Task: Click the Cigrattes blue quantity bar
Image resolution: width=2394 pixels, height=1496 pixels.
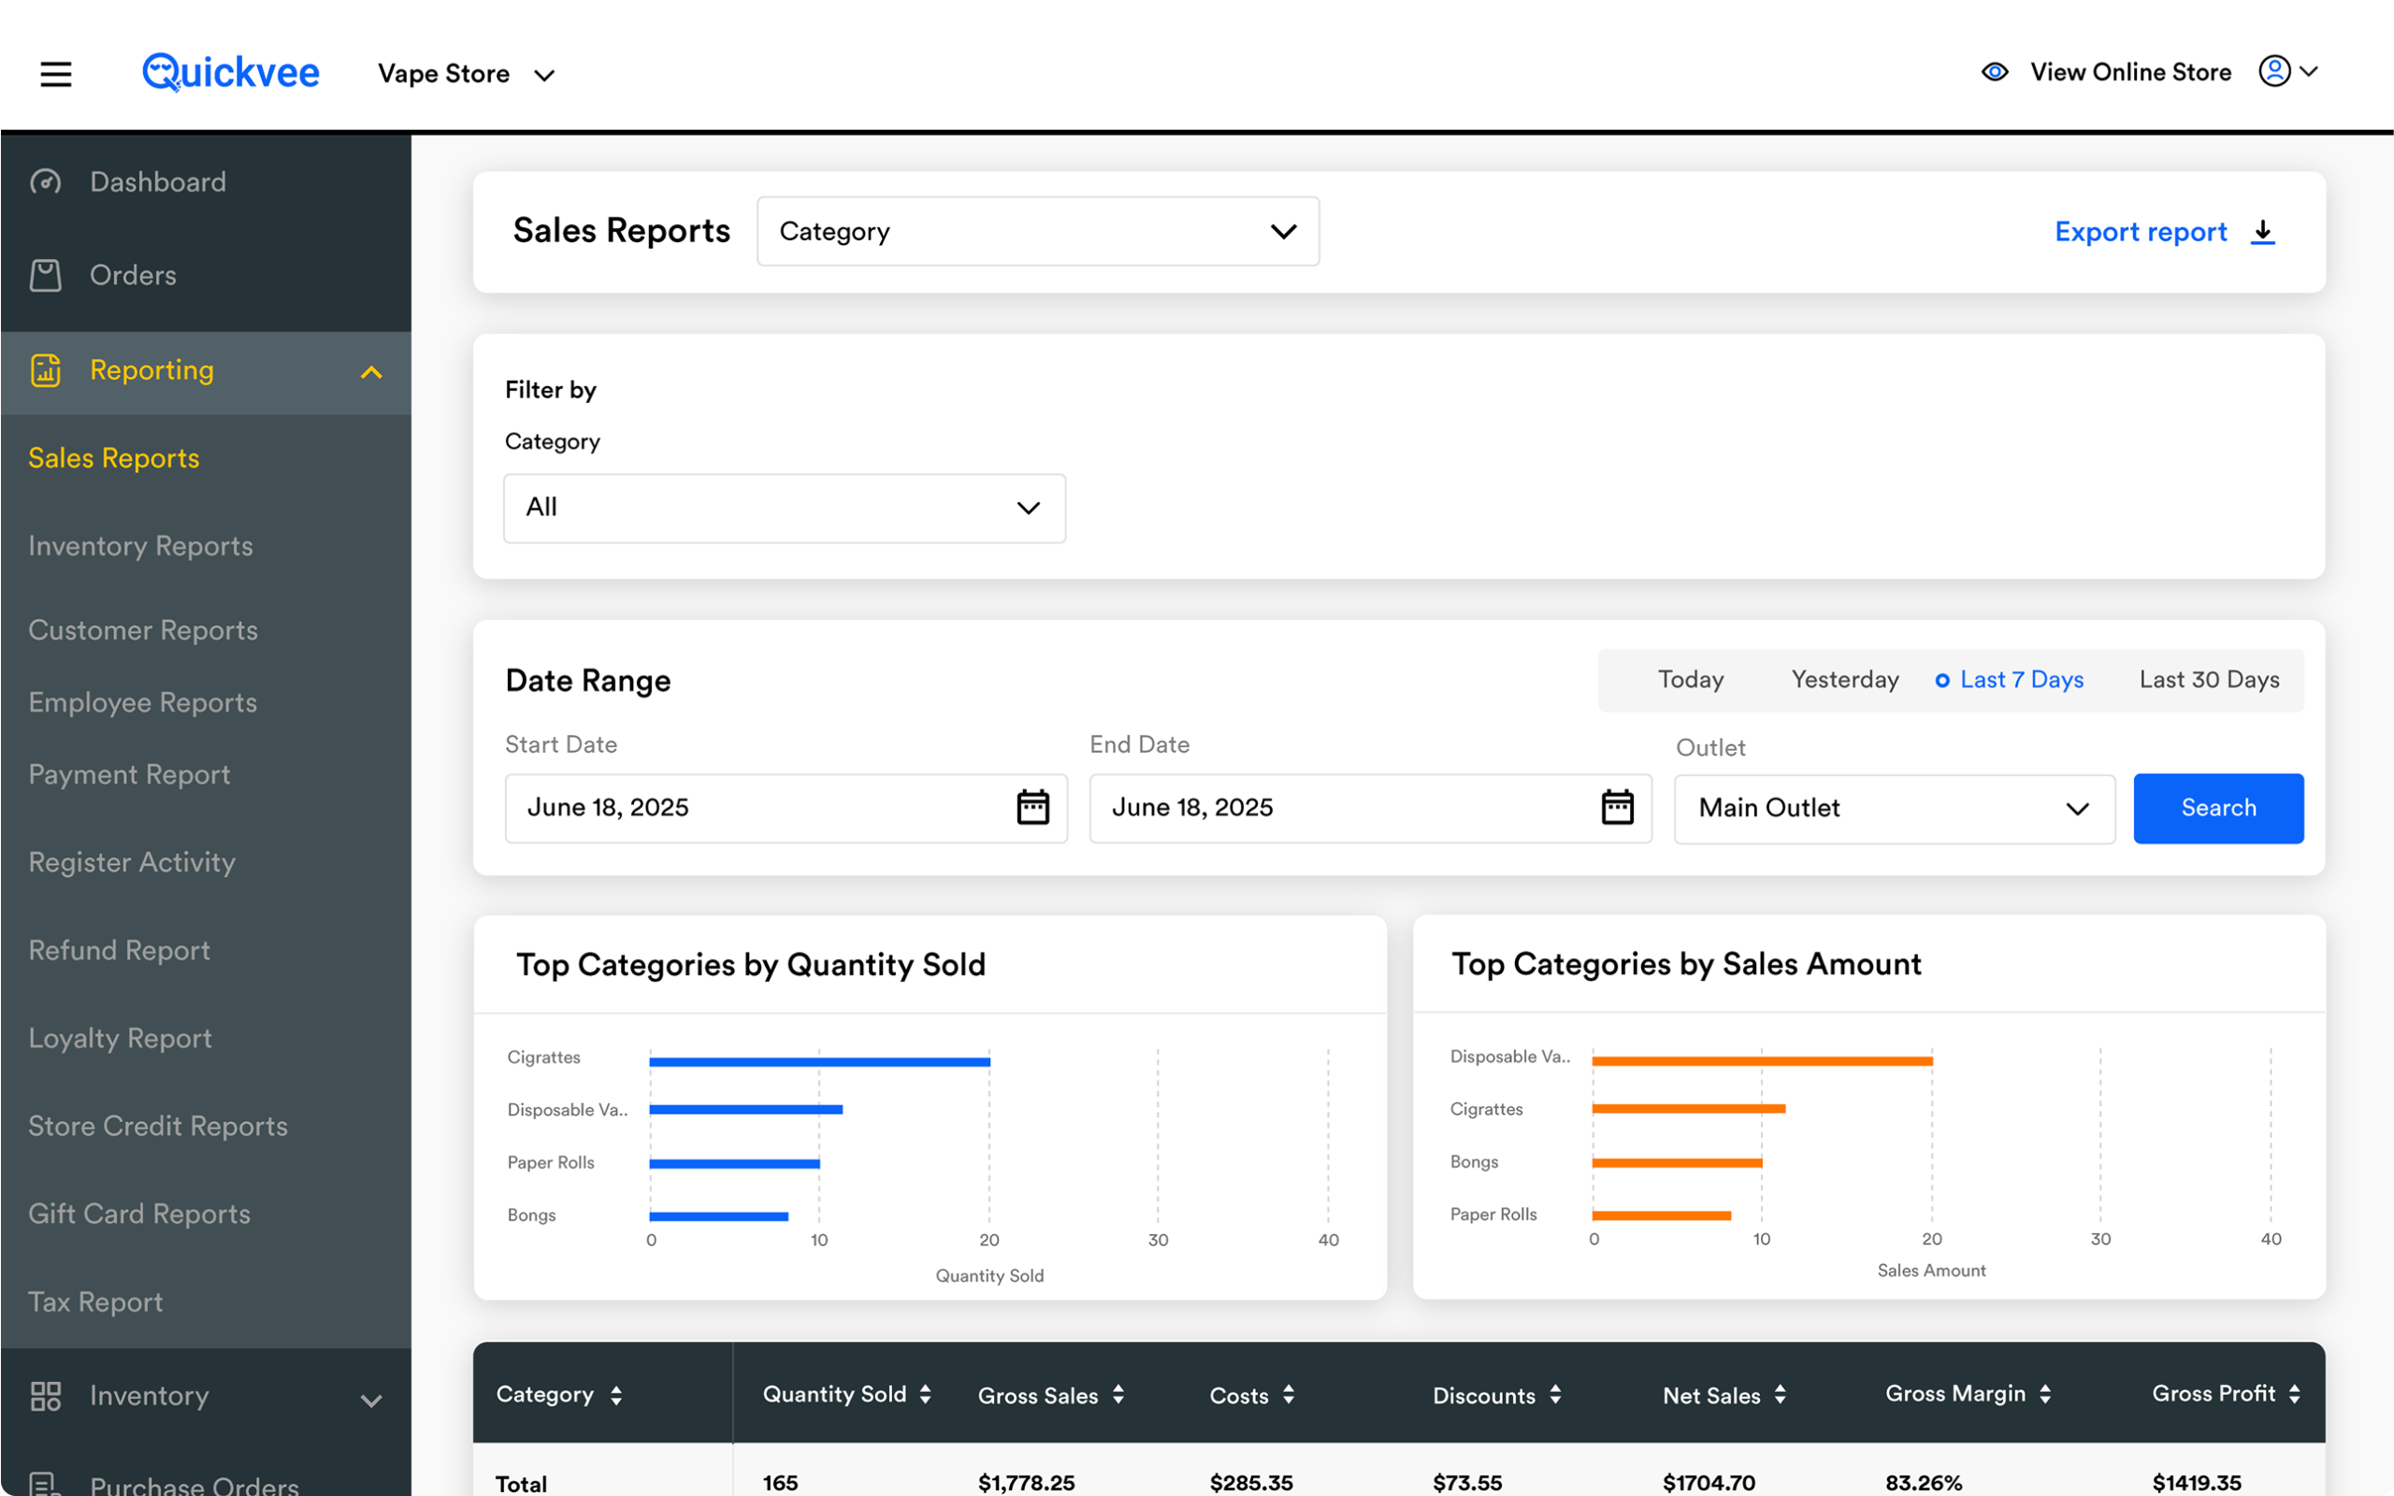Action: [x=819, y=1061]
